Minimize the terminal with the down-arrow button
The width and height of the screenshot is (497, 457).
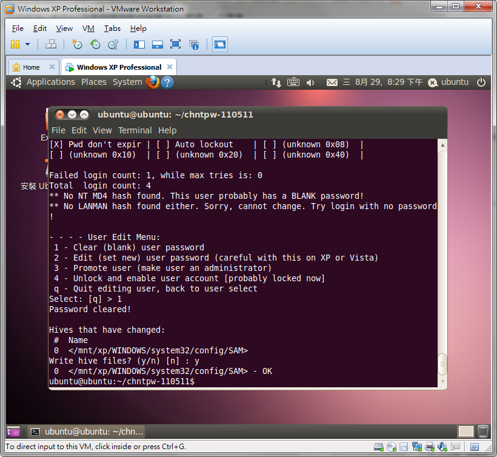pos(72,115)
